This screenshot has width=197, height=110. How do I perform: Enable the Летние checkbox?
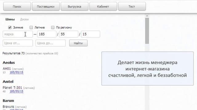click(31, 28)
